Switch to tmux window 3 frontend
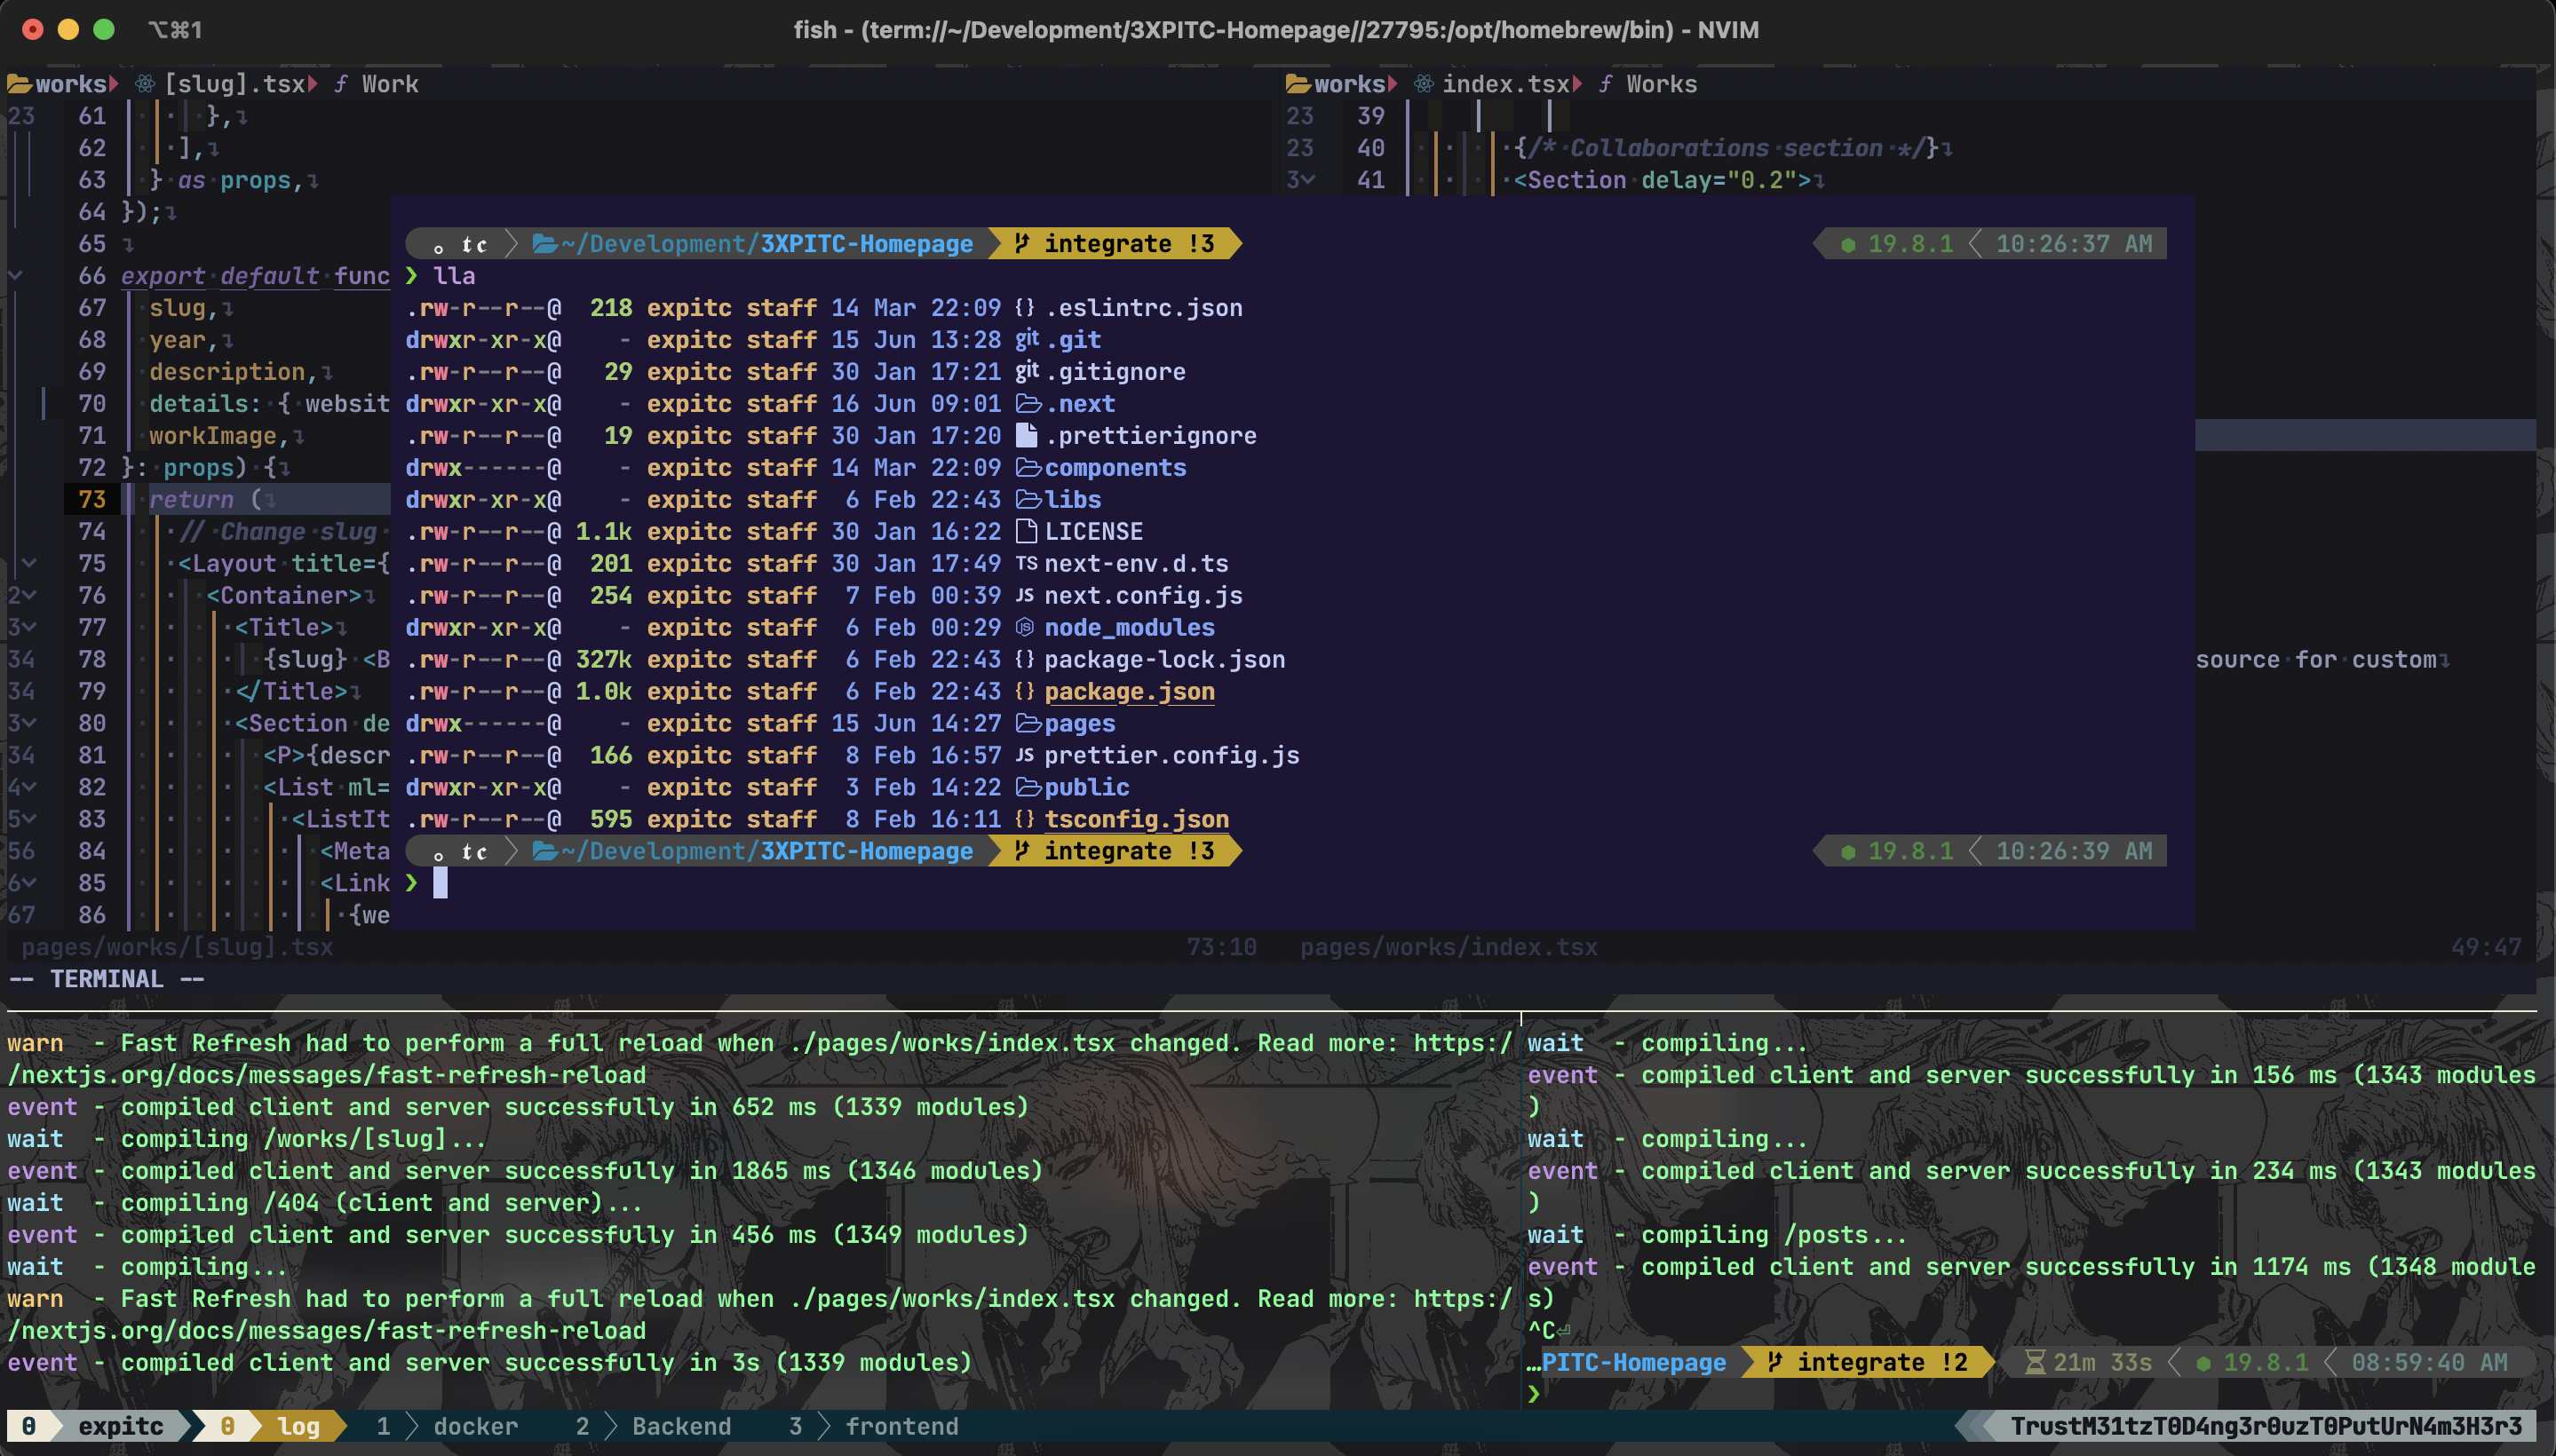The width and height of the screenshot is (2556, 1456). tap(873, 1427)
